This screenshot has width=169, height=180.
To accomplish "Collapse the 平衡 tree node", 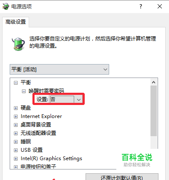I will (x=16, y=83).
